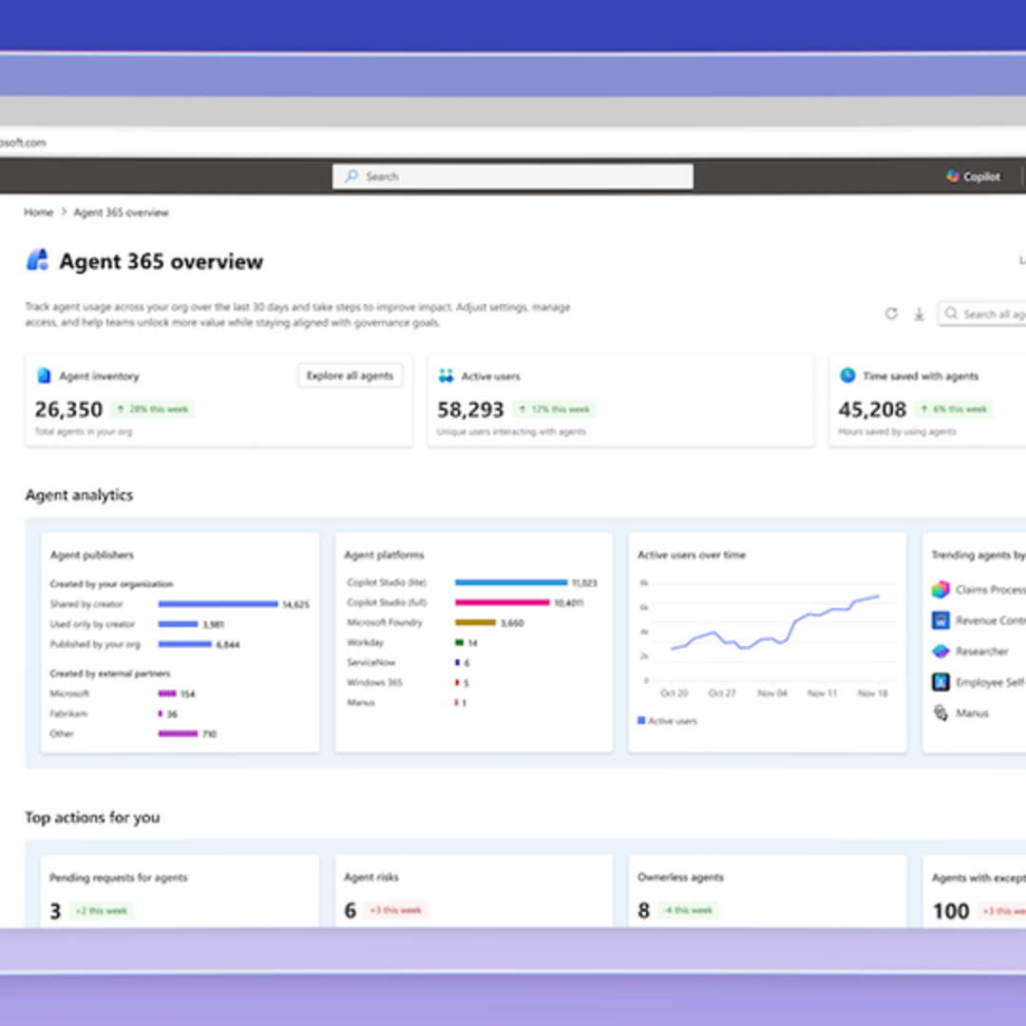Click the Claims Process agent icon
1026x1026 pixels.
940,590
